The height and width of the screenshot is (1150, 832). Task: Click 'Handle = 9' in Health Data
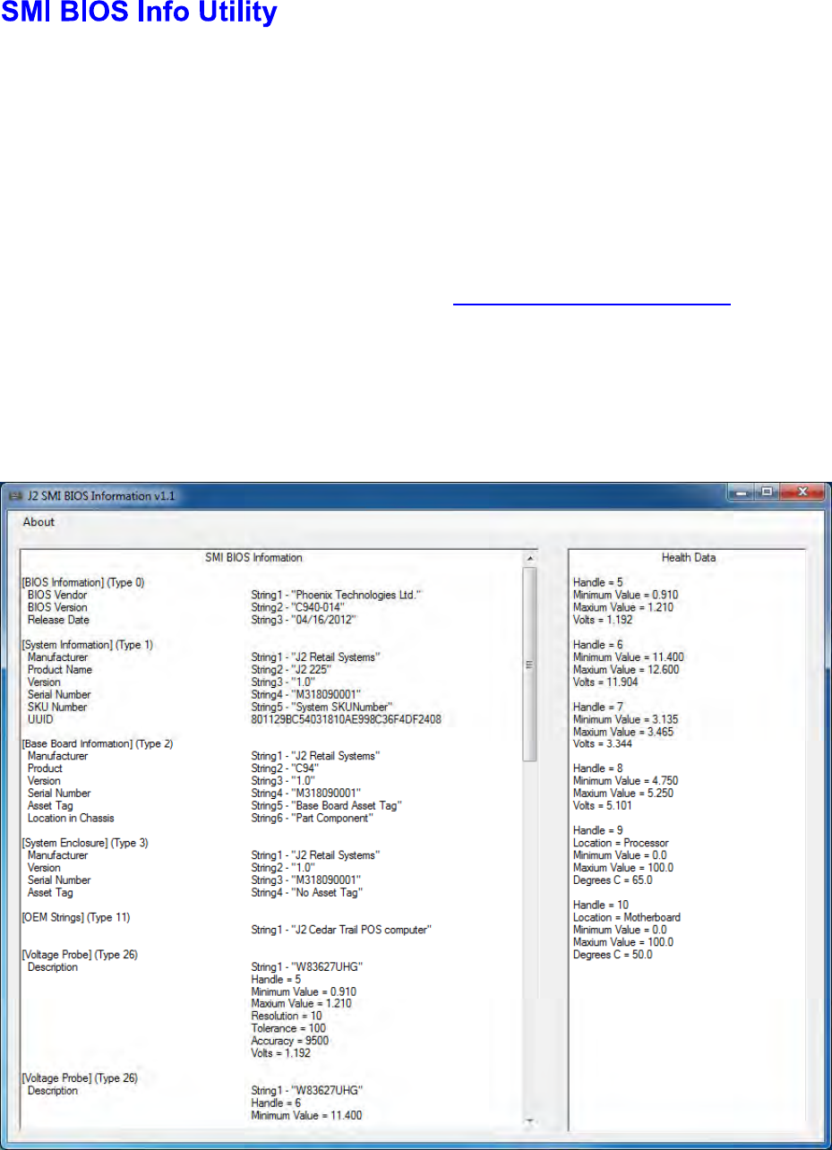(x=598, y=831)
